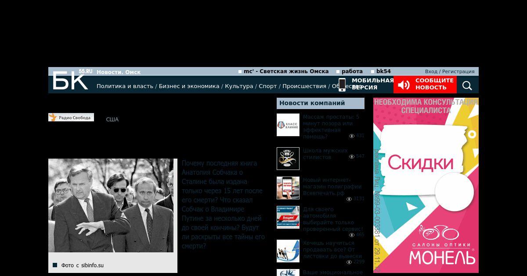Open Класс Клиник company thumbnail

point(288,125)
